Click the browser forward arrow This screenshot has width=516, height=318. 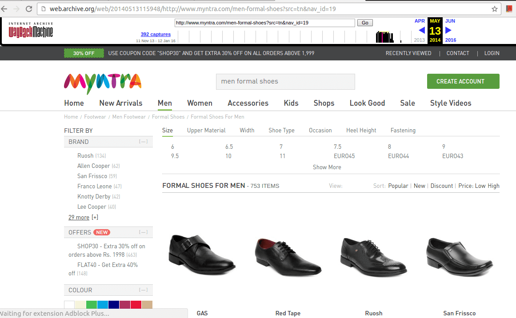(16, 9)
